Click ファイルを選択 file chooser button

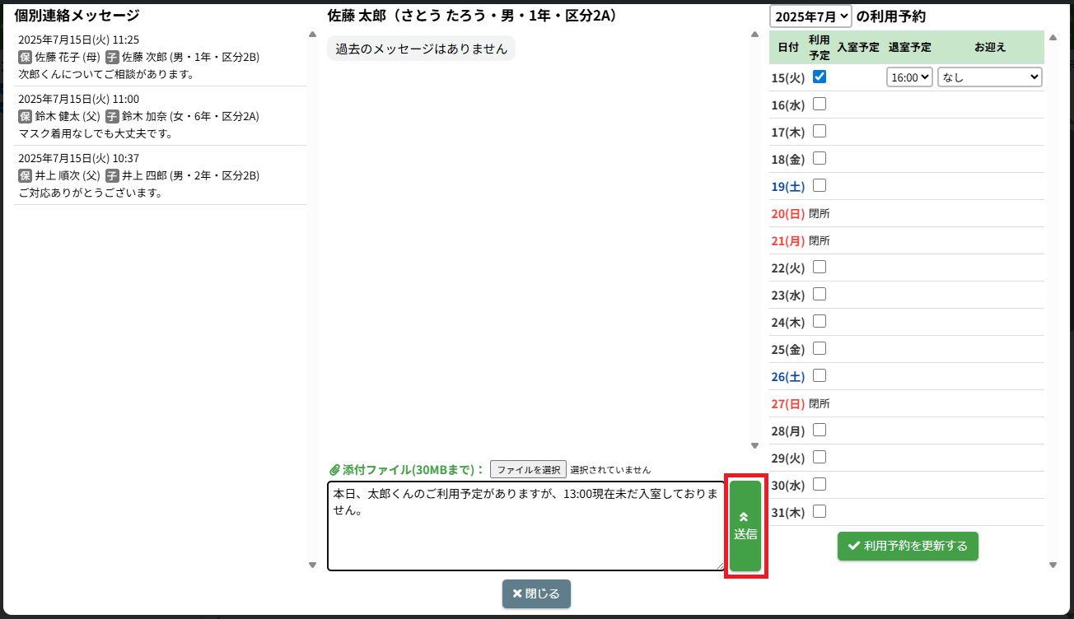(x=528, y=469)
